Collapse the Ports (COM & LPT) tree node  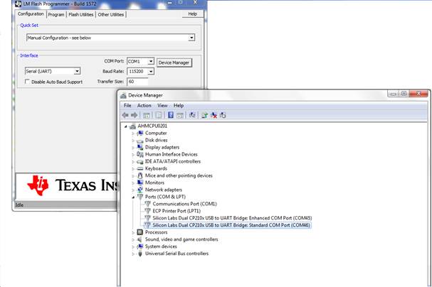click(x=133, y=197)
